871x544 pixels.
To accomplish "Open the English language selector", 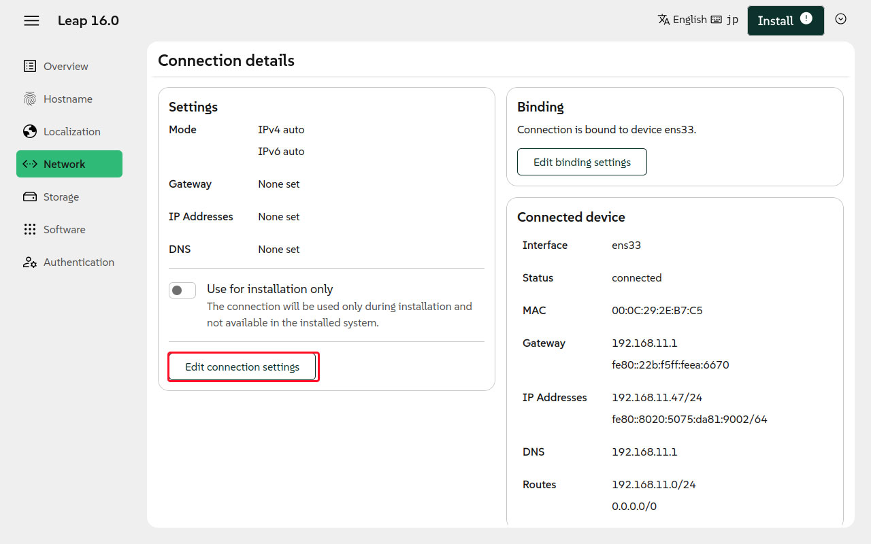I will [x=682, y=20].
